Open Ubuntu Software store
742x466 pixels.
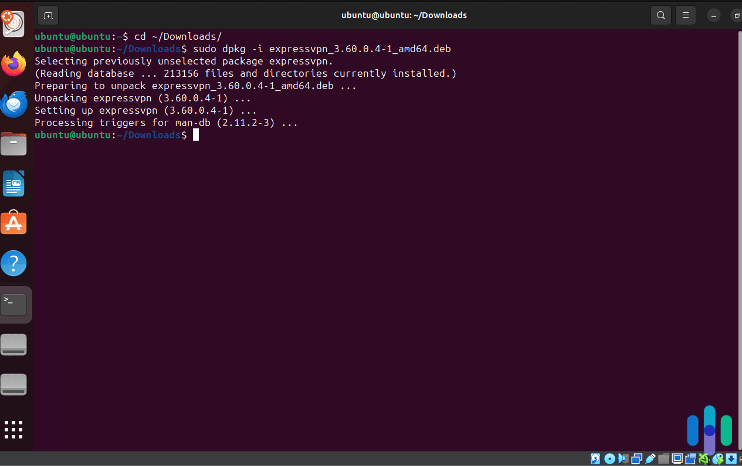13,223
